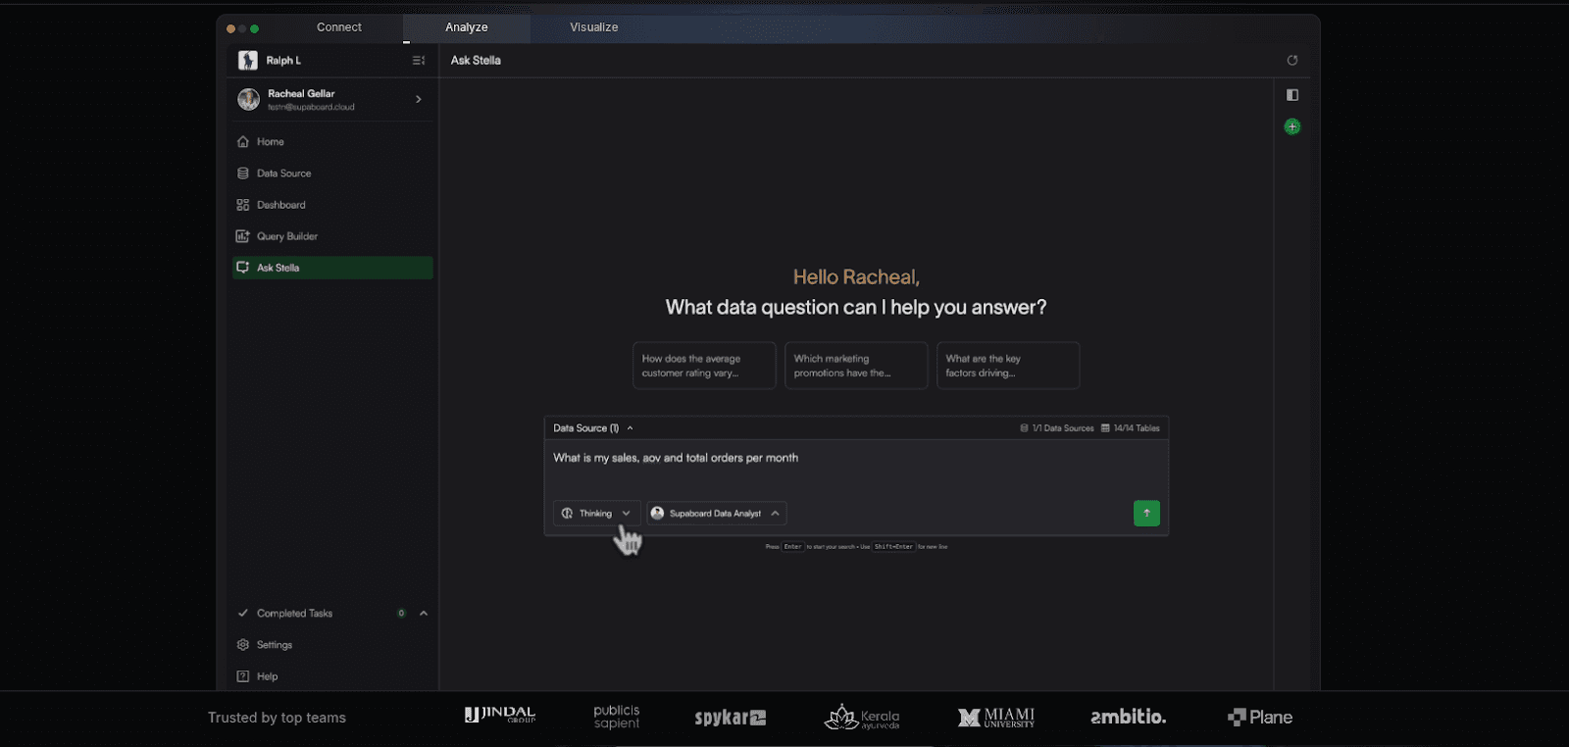Image resolution: width=1569 pixels, height=747 pixels.
Task: Click the Ask Stella page title
Action: pyautogui.click(x=476, y=61)
